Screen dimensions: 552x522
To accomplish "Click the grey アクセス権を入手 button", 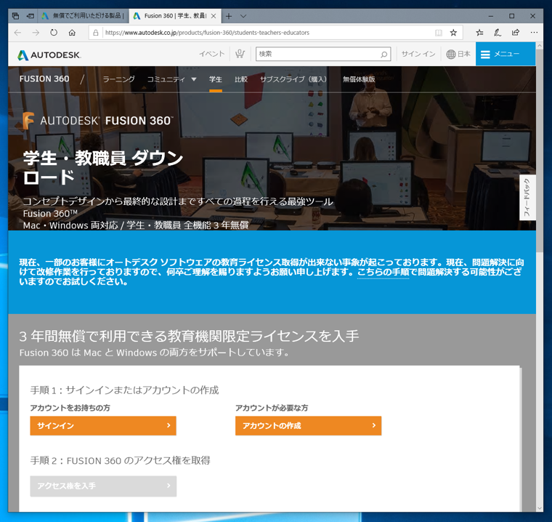I will tap(103, 486).
